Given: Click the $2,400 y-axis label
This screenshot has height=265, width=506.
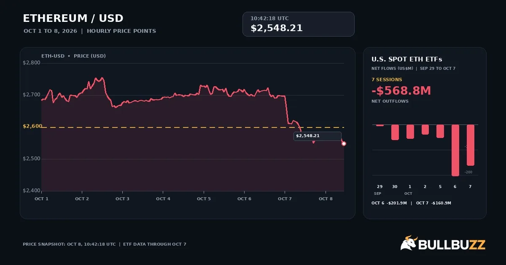Looking at the screenshot, I should point(32,191).
